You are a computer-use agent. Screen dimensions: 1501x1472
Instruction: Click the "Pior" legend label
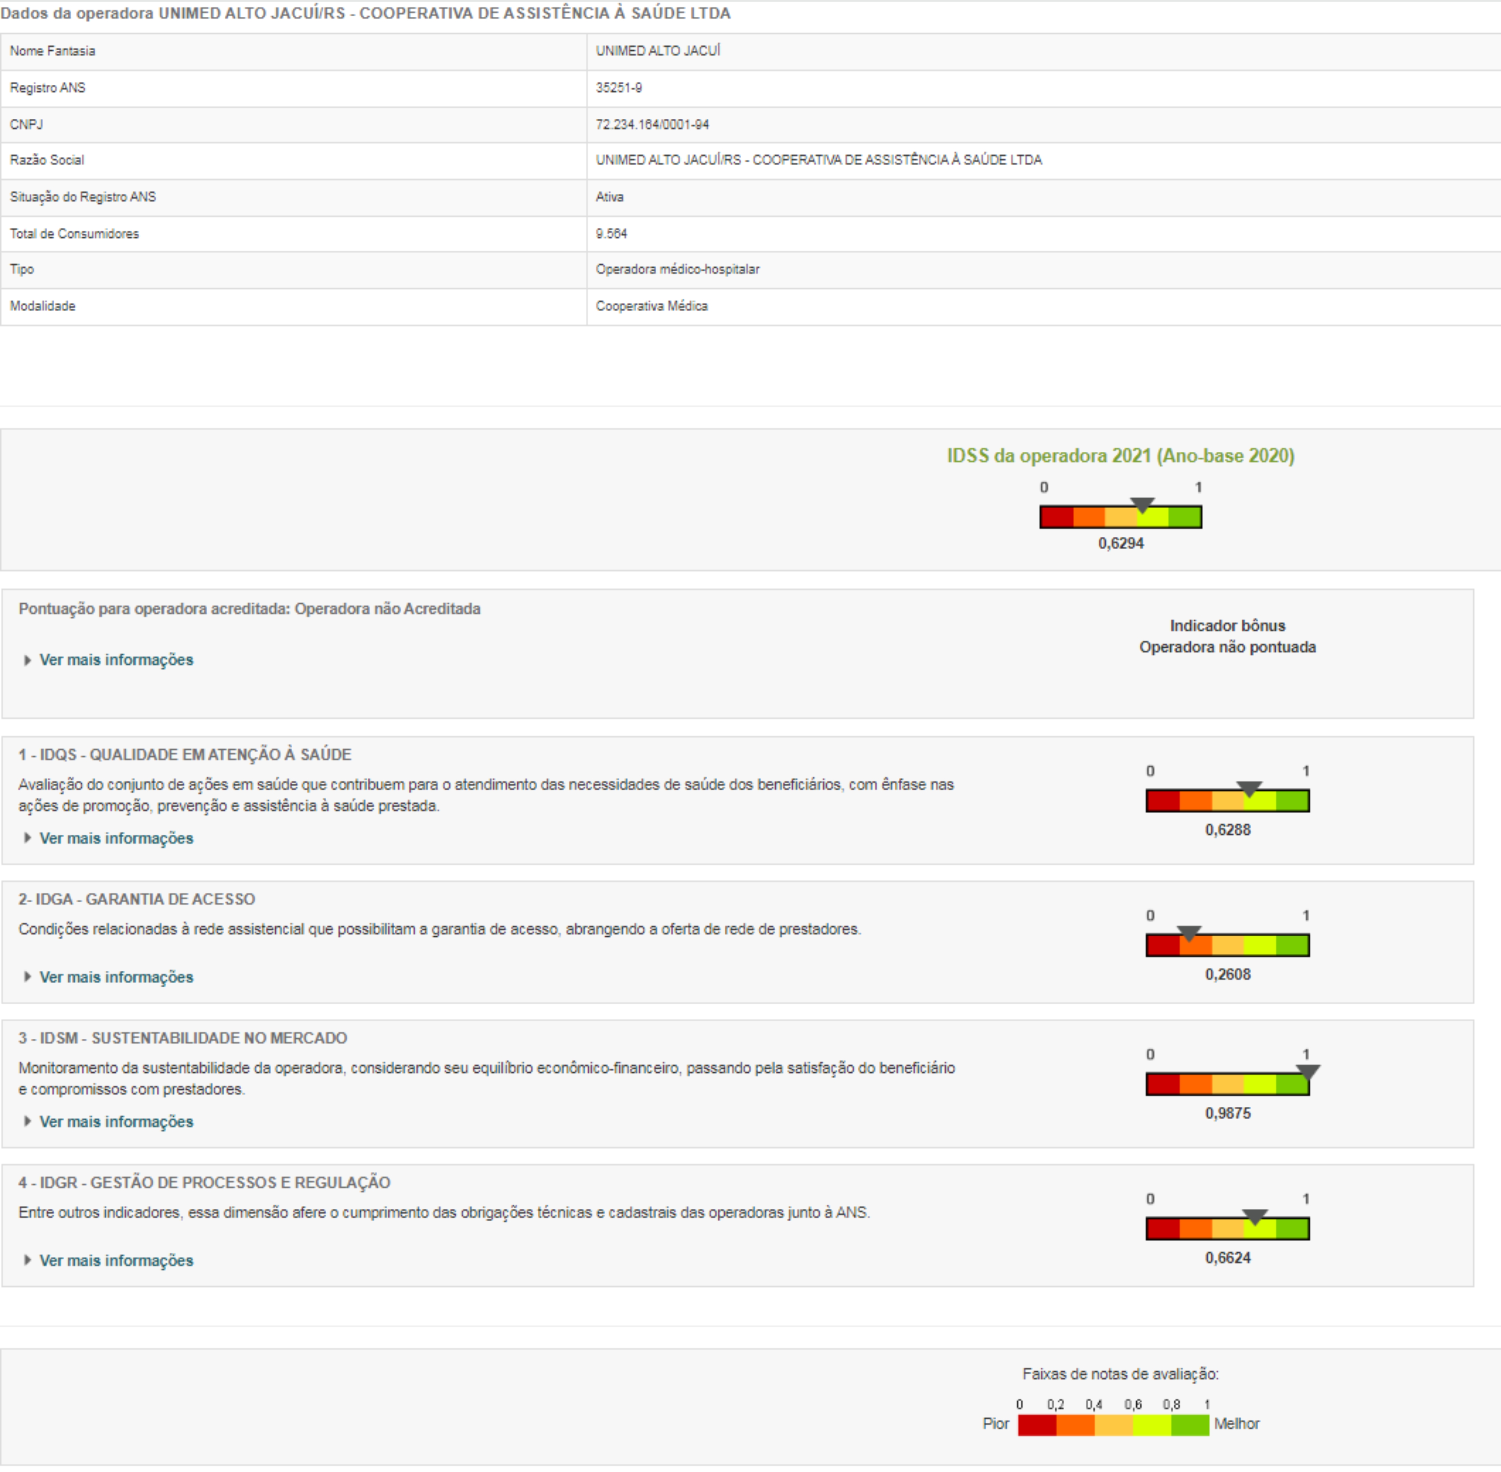(996, 1424)
